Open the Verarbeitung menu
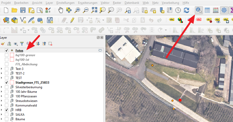Screen dimensions: 233x122 [170, 3]
